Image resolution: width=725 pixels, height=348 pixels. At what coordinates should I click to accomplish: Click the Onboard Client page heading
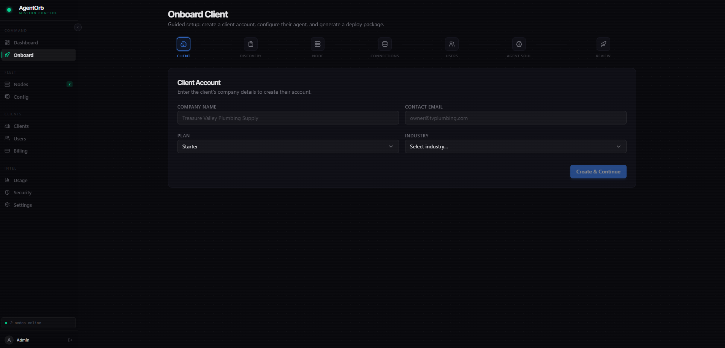tap(198, 14)
